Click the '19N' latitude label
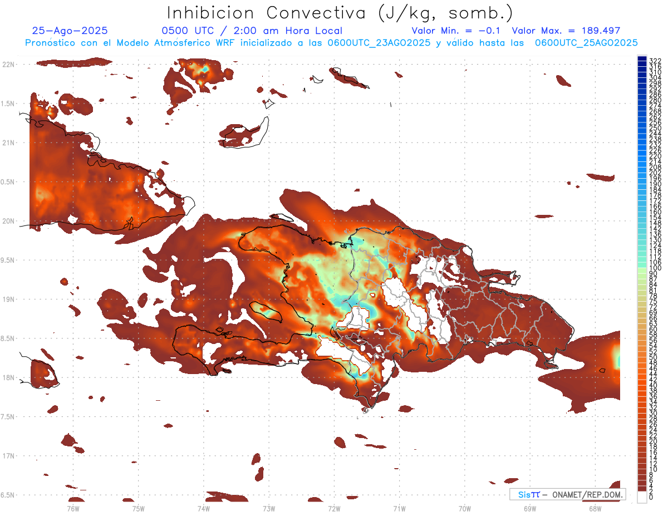Viewport: 668px width, 516px height. pos(9,299)
